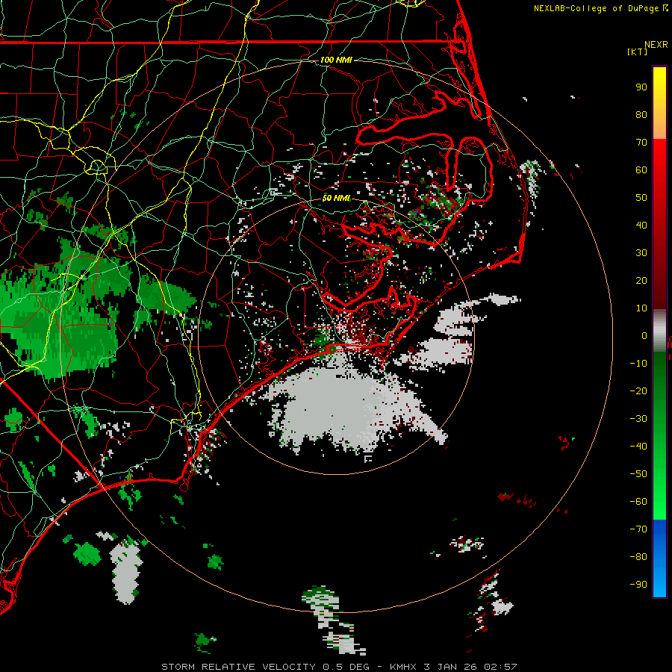Screen dimensions: 672x672
Task: Click the 100 NMI range ring label
Action: pyautogui.click(x=336, y=60)
